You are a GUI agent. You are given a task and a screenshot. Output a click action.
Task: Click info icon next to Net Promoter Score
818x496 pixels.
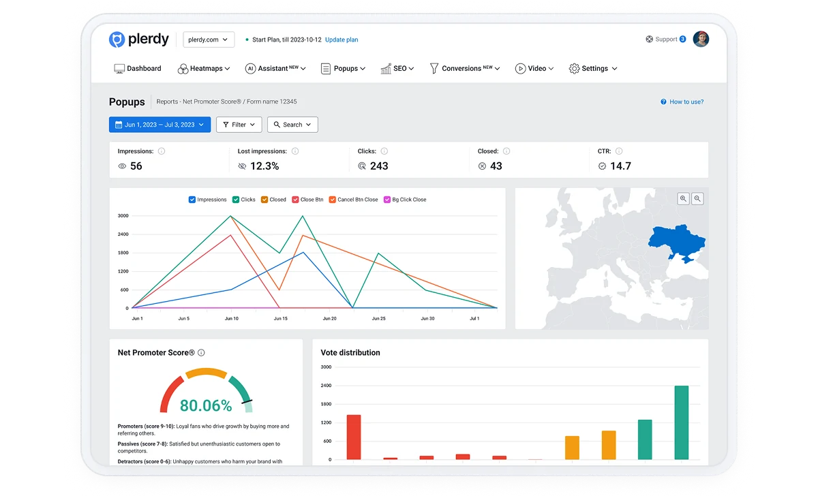(202, 353)
